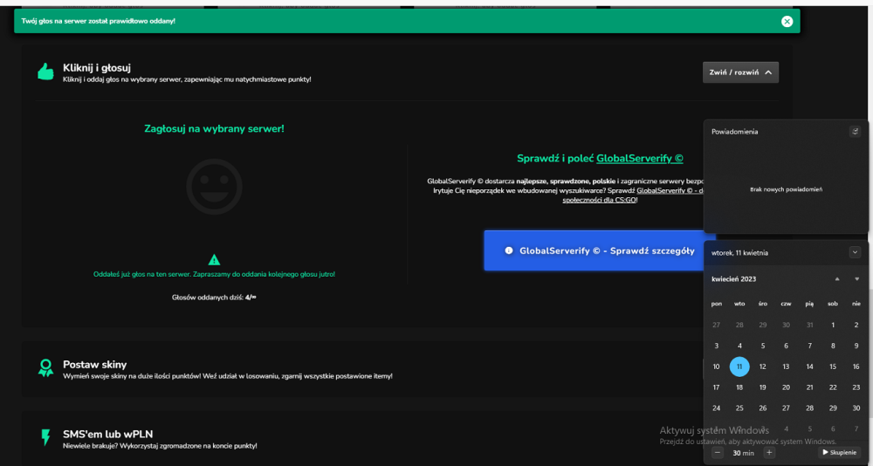Screen dimensions: 873x466
Task: Select April 8 in the calendar
Action: pyautogui.click(x=833, y=346)
